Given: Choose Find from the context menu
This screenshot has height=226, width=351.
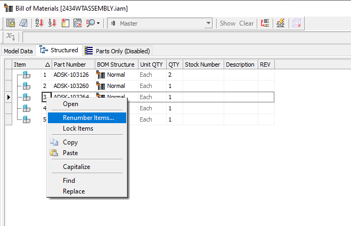Looking at the screenshot, I should click(87, 181).
